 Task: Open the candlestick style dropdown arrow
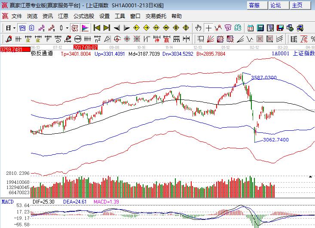(67, 28)
